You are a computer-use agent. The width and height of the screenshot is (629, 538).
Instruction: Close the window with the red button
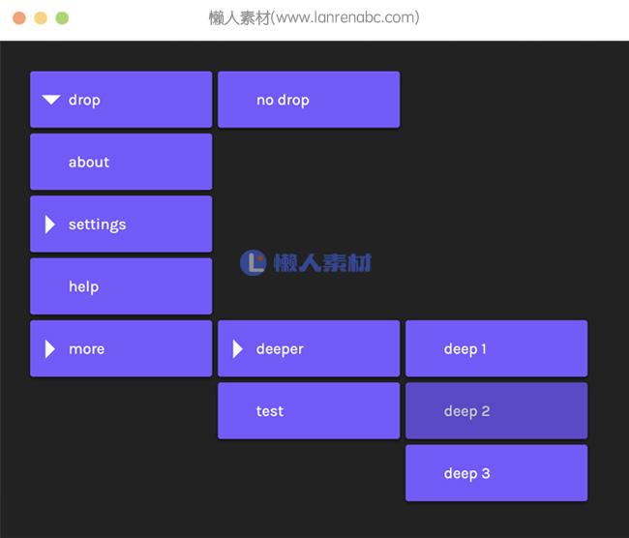pyautogui.click(x=19, y=18)
